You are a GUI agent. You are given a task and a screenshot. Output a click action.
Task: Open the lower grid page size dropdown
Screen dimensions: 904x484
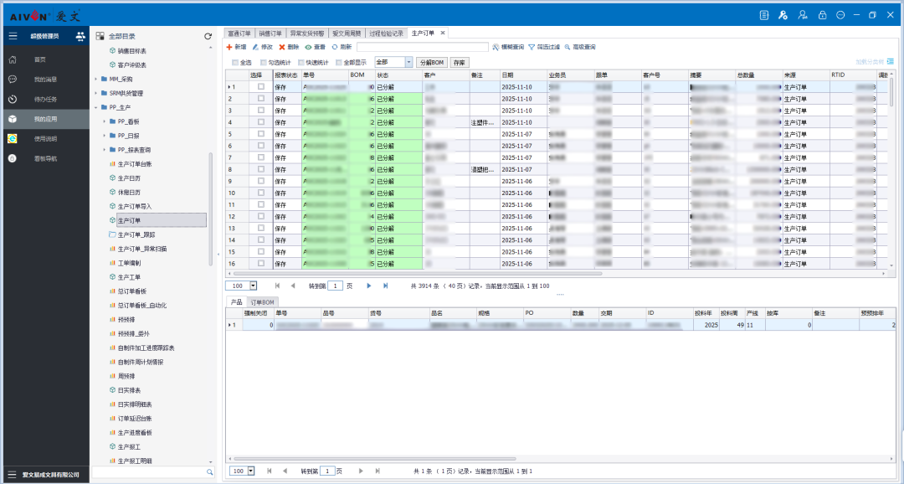coord(251,471)
